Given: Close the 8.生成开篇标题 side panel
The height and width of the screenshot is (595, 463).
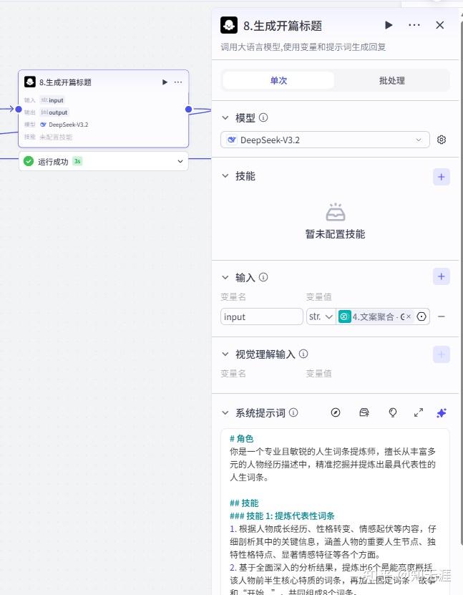Looking at the screenshot, I should tap(440, 25).
